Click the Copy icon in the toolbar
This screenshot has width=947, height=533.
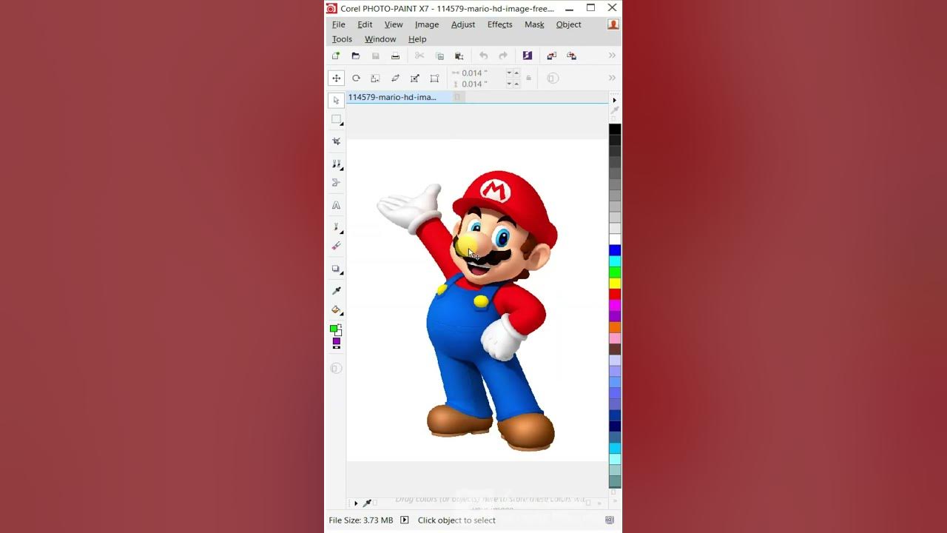pyautogui.click(x=439, y=56)
